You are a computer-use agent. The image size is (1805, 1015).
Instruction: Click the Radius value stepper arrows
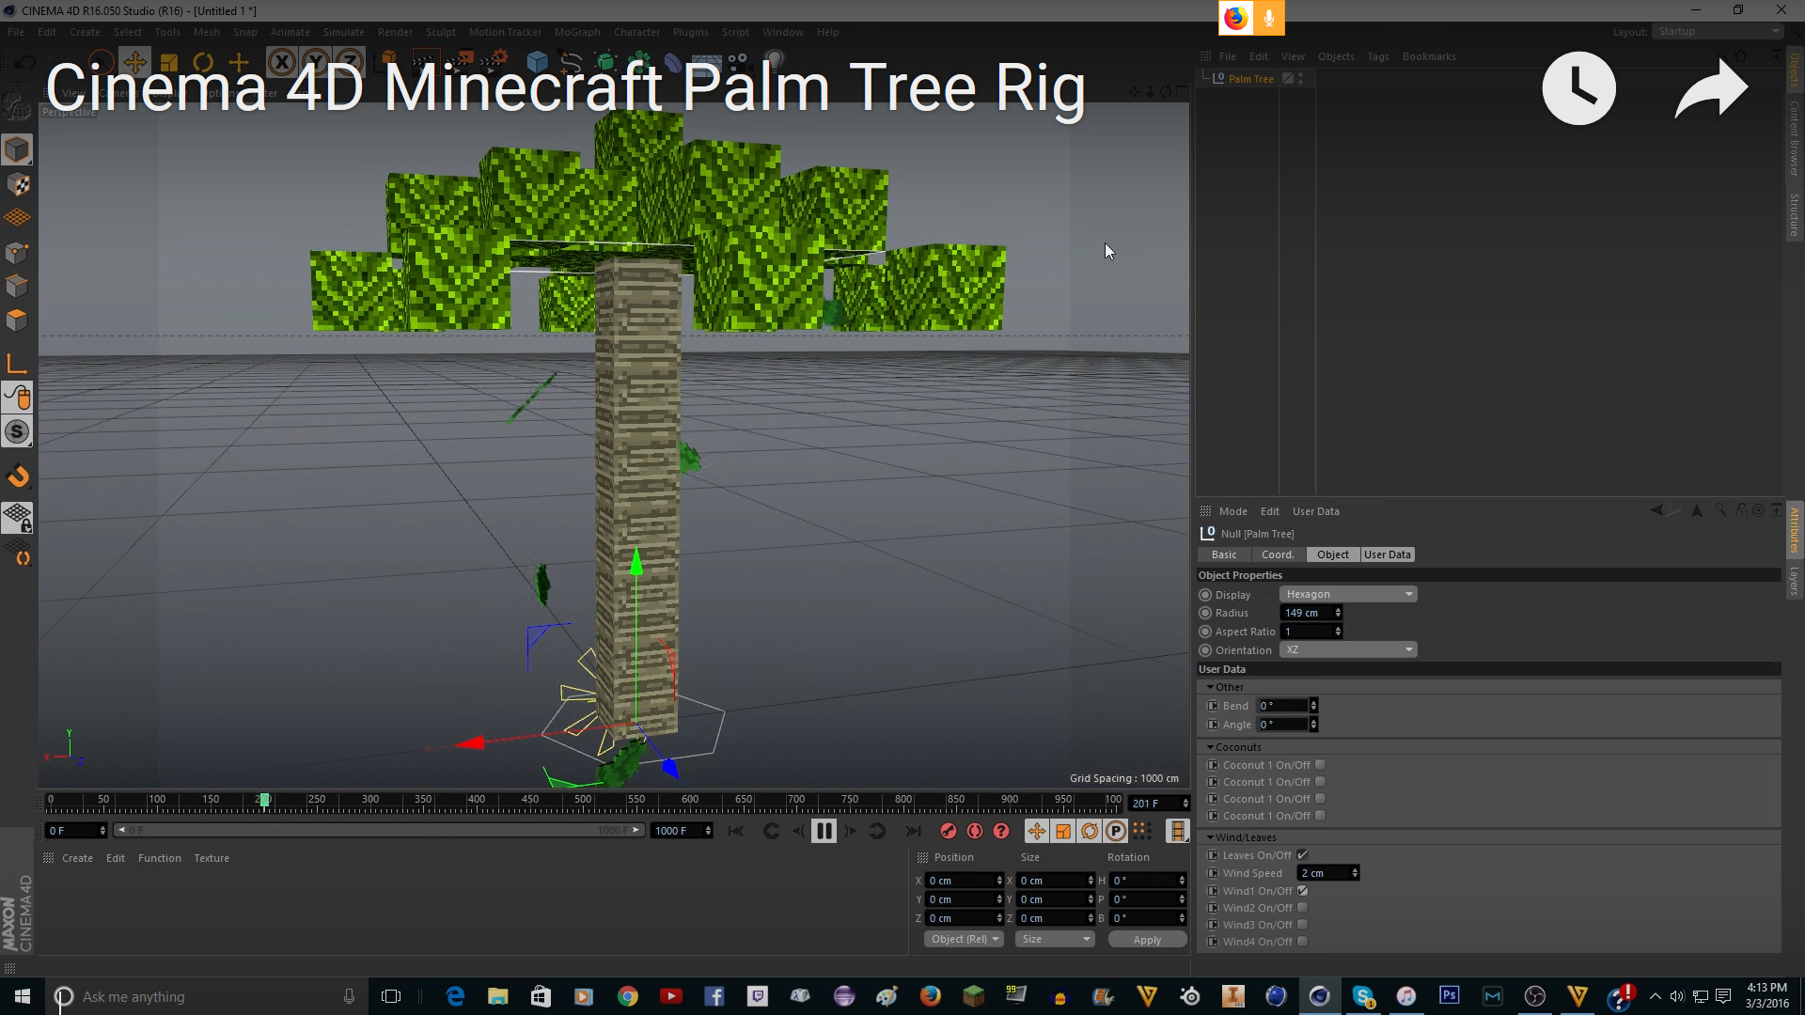pyautogui.click(x=1338, y=613)
